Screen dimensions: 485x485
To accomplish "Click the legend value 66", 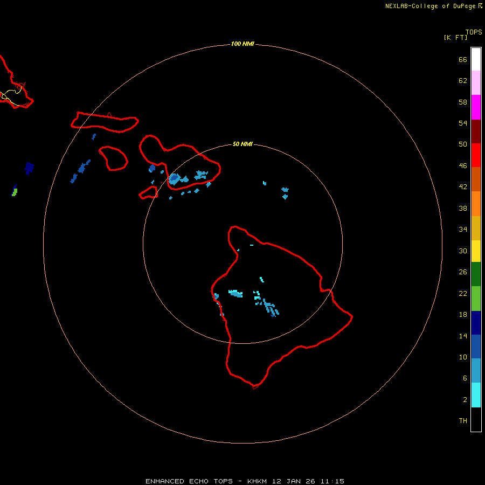I will point(463,60).
